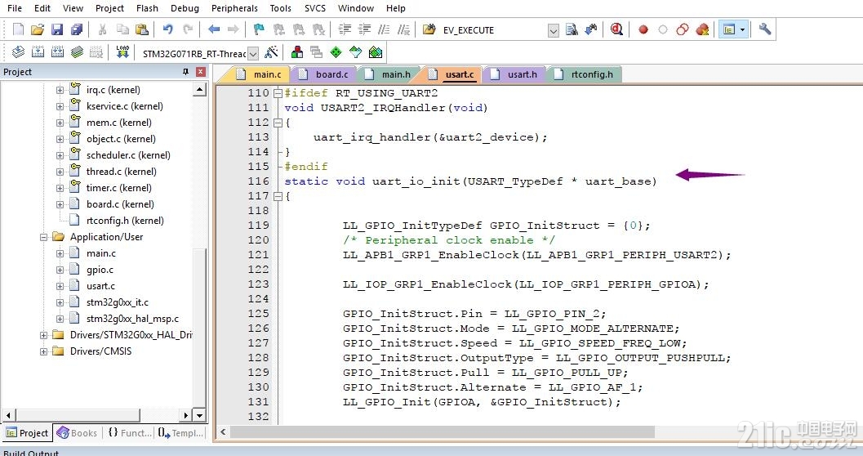Open Options for Target
Image resolution: width=863 pixels, height=456 pixels.
(x=271, y=52)
